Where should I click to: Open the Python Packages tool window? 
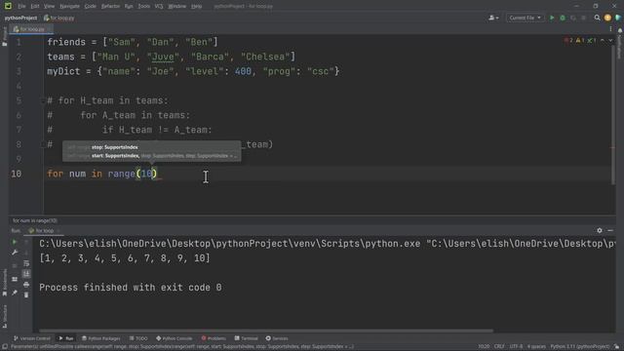tap(101, 338)
